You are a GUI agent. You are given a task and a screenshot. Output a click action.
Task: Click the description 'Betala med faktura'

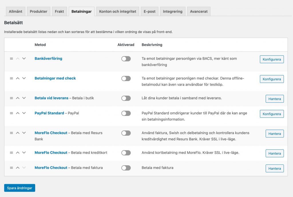coord(157,168)
